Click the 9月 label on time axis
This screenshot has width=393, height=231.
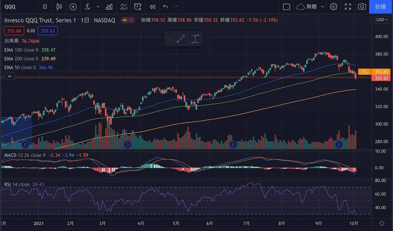319,223
